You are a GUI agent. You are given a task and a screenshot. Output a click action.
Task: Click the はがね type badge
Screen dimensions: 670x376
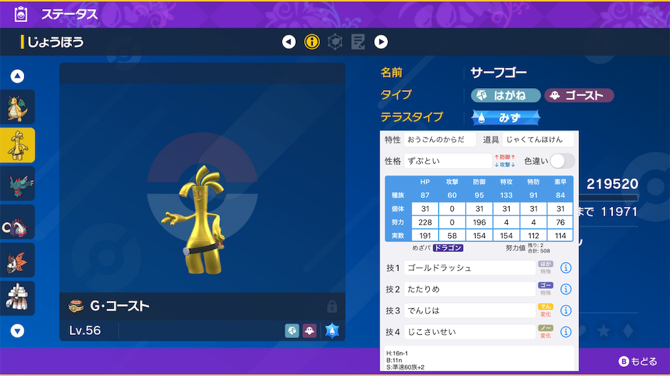point(506,95)
